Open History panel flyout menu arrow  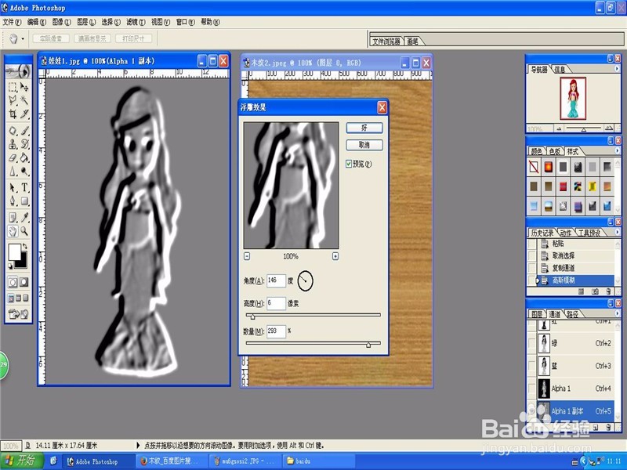click(617, 232)
